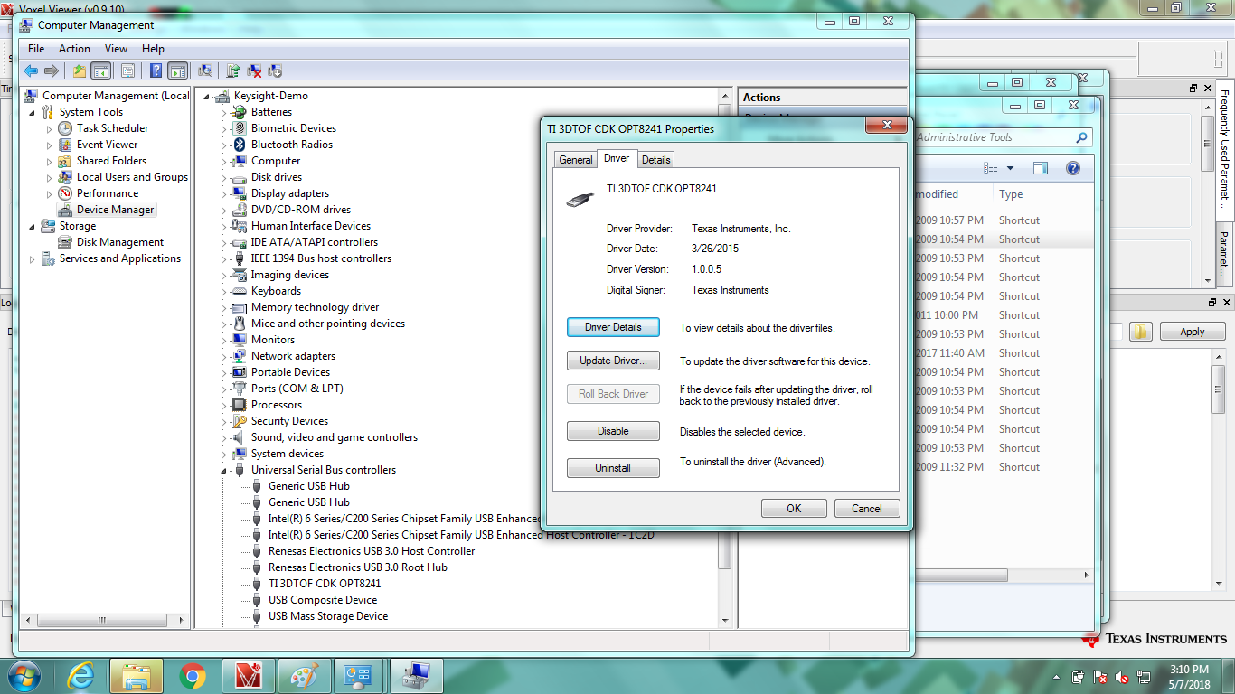Click the Computer Management toolbox taskbar icon
This screenshot has height=694, width=1235.
tap(416, 676)
